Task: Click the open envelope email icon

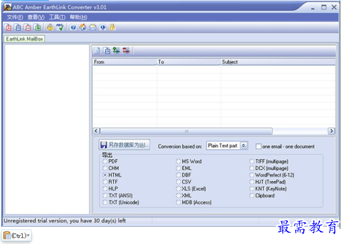Action: click(x=93, y=27)
